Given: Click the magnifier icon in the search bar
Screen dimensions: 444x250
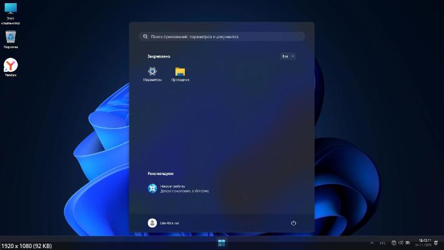Looking at the screenshot, I should [x=144, y=37].
